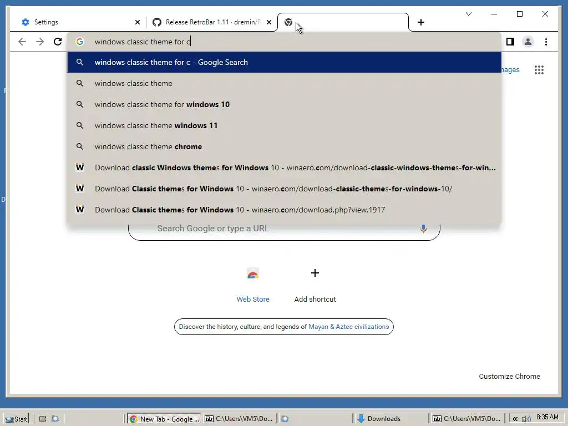
Task: Open the Web Store shortcut icon
Action: (253, 273)
